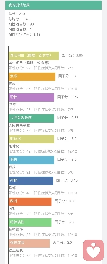Image resolution: width=107 pixels, height=264 pixels.
Task: Click 阳性总分：45 under 抑郁
Action: click(x=20, y=193)
